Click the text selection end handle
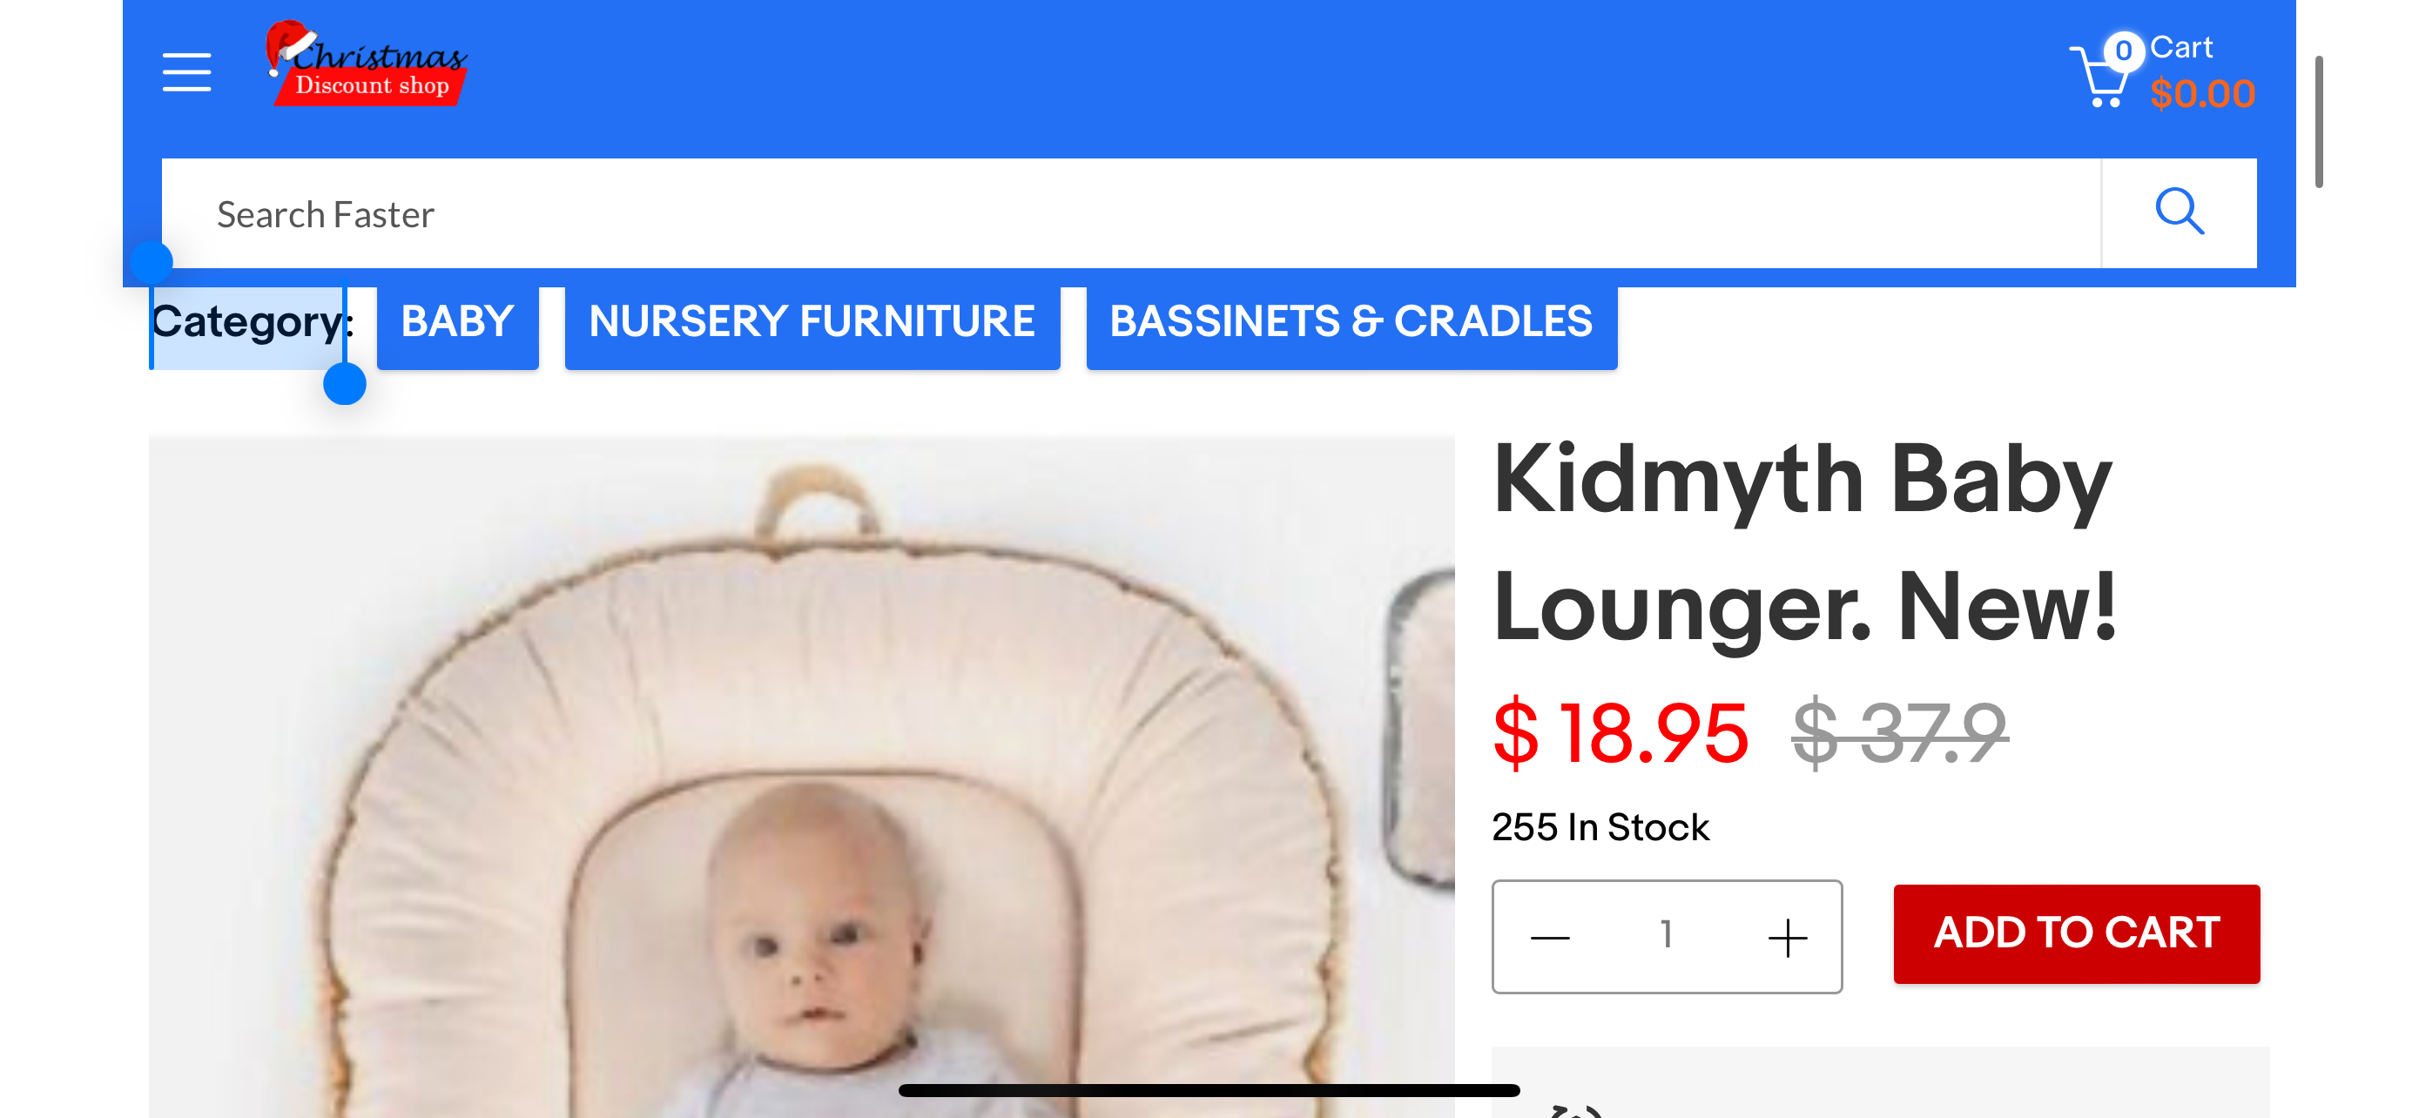The image size is (2419, 1118). [x=345, y=383]
